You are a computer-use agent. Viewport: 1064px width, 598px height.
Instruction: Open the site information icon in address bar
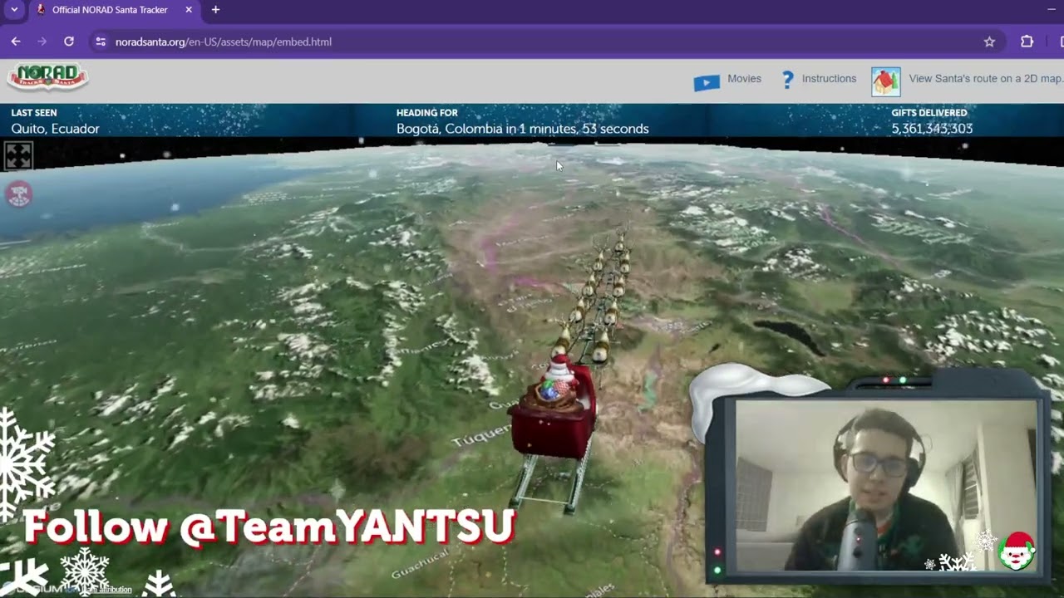tap(101, 42)
